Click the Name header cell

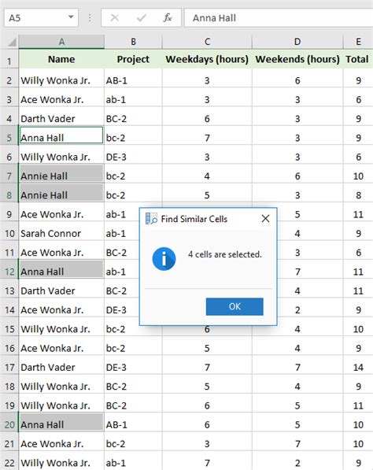[x=61, y=59]
